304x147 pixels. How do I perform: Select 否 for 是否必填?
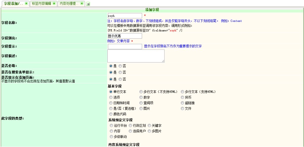[120, 66]
